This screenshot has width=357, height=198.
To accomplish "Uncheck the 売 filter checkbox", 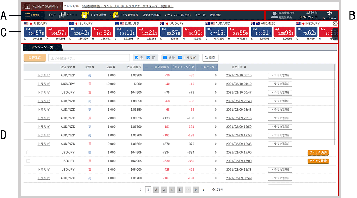I will click(136, 58).
